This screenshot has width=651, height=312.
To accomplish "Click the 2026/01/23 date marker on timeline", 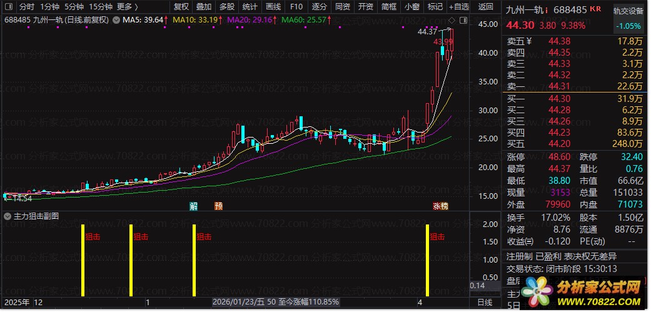I will (x=238, y=302).
